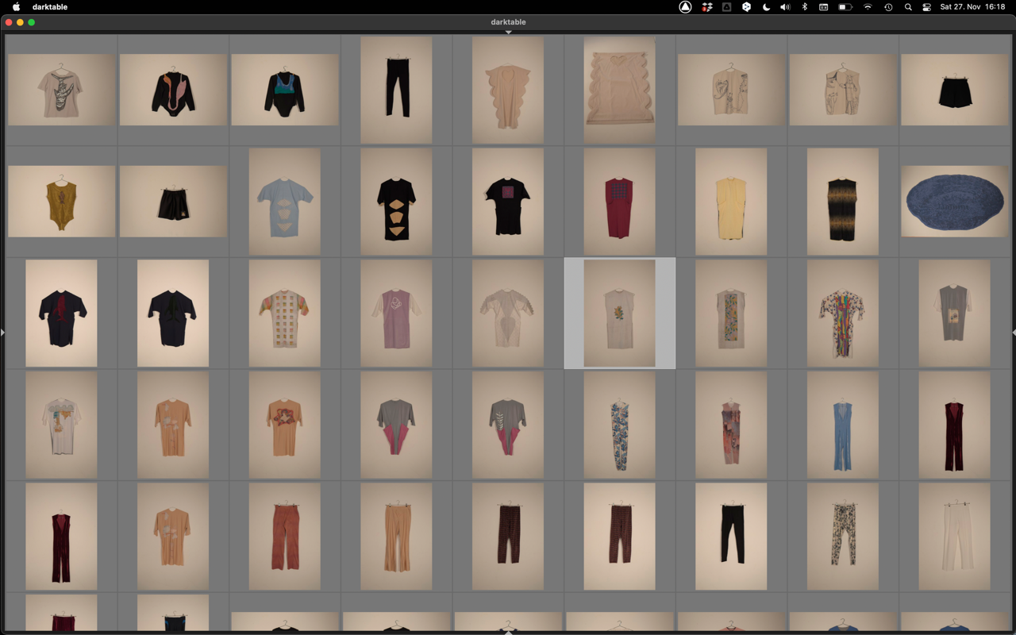1016x635 pixels.
Task: Select the orange tee with star design
Action: point(285,425)
